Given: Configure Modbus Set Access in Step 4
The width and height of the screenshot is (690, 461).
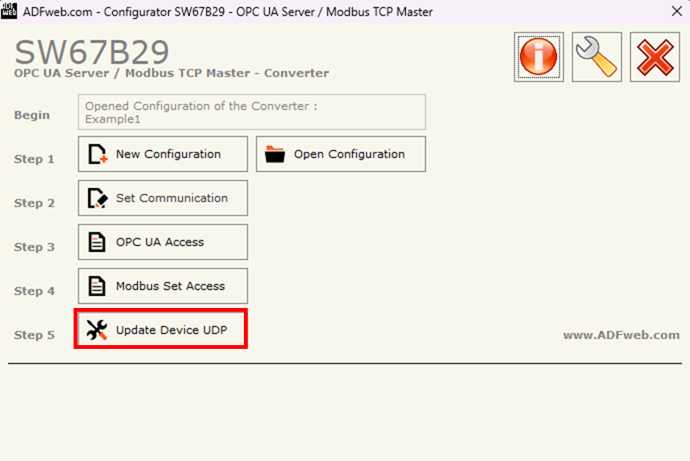Looking at the screenshot, I should tap(163, 286).
